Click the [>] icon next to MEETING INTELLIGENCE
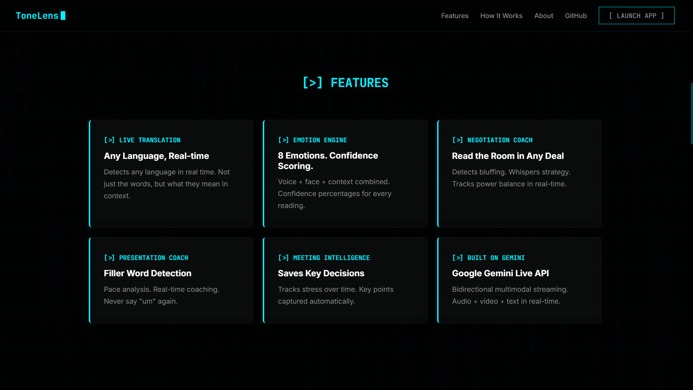Screen dimensions: 693x390 pos(283,258)
